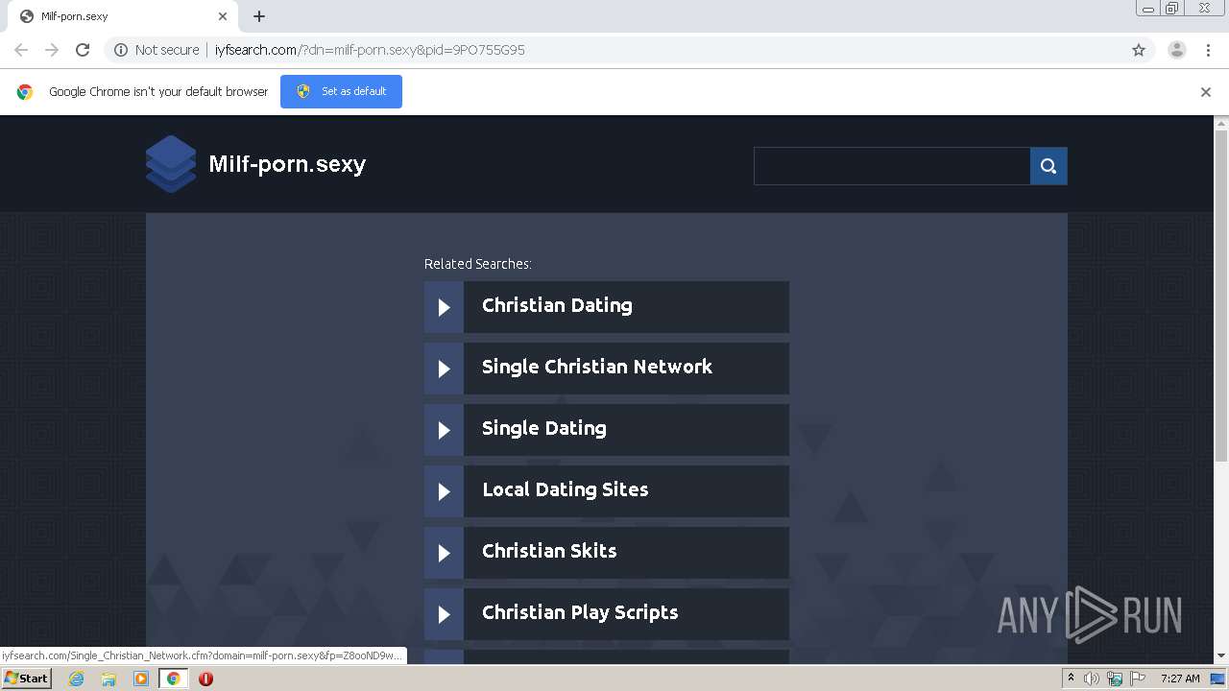Click the stacked layers site logo
This screenshot has width=1229, height=691.
[x=171, y=164]
